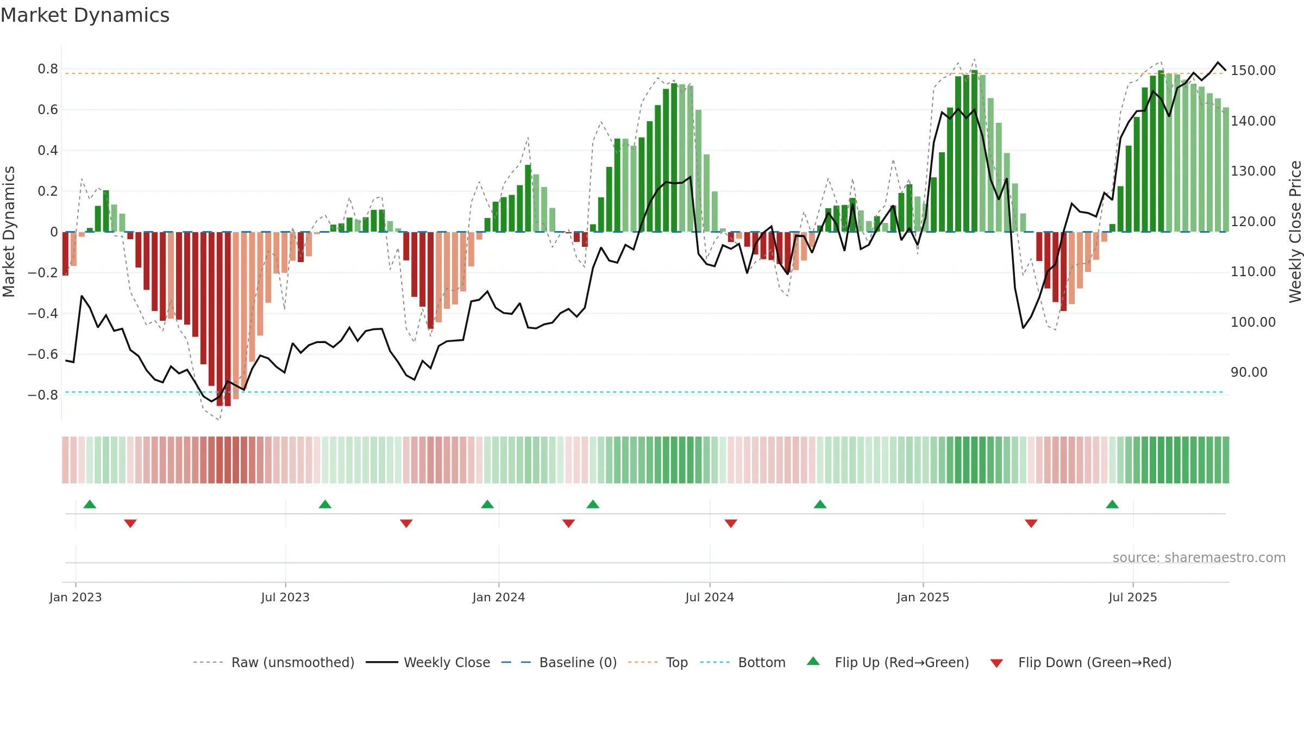
Task: Click the vertical Market Dynamics axis title
Action: pyautogui.click(x=9, y=232)
